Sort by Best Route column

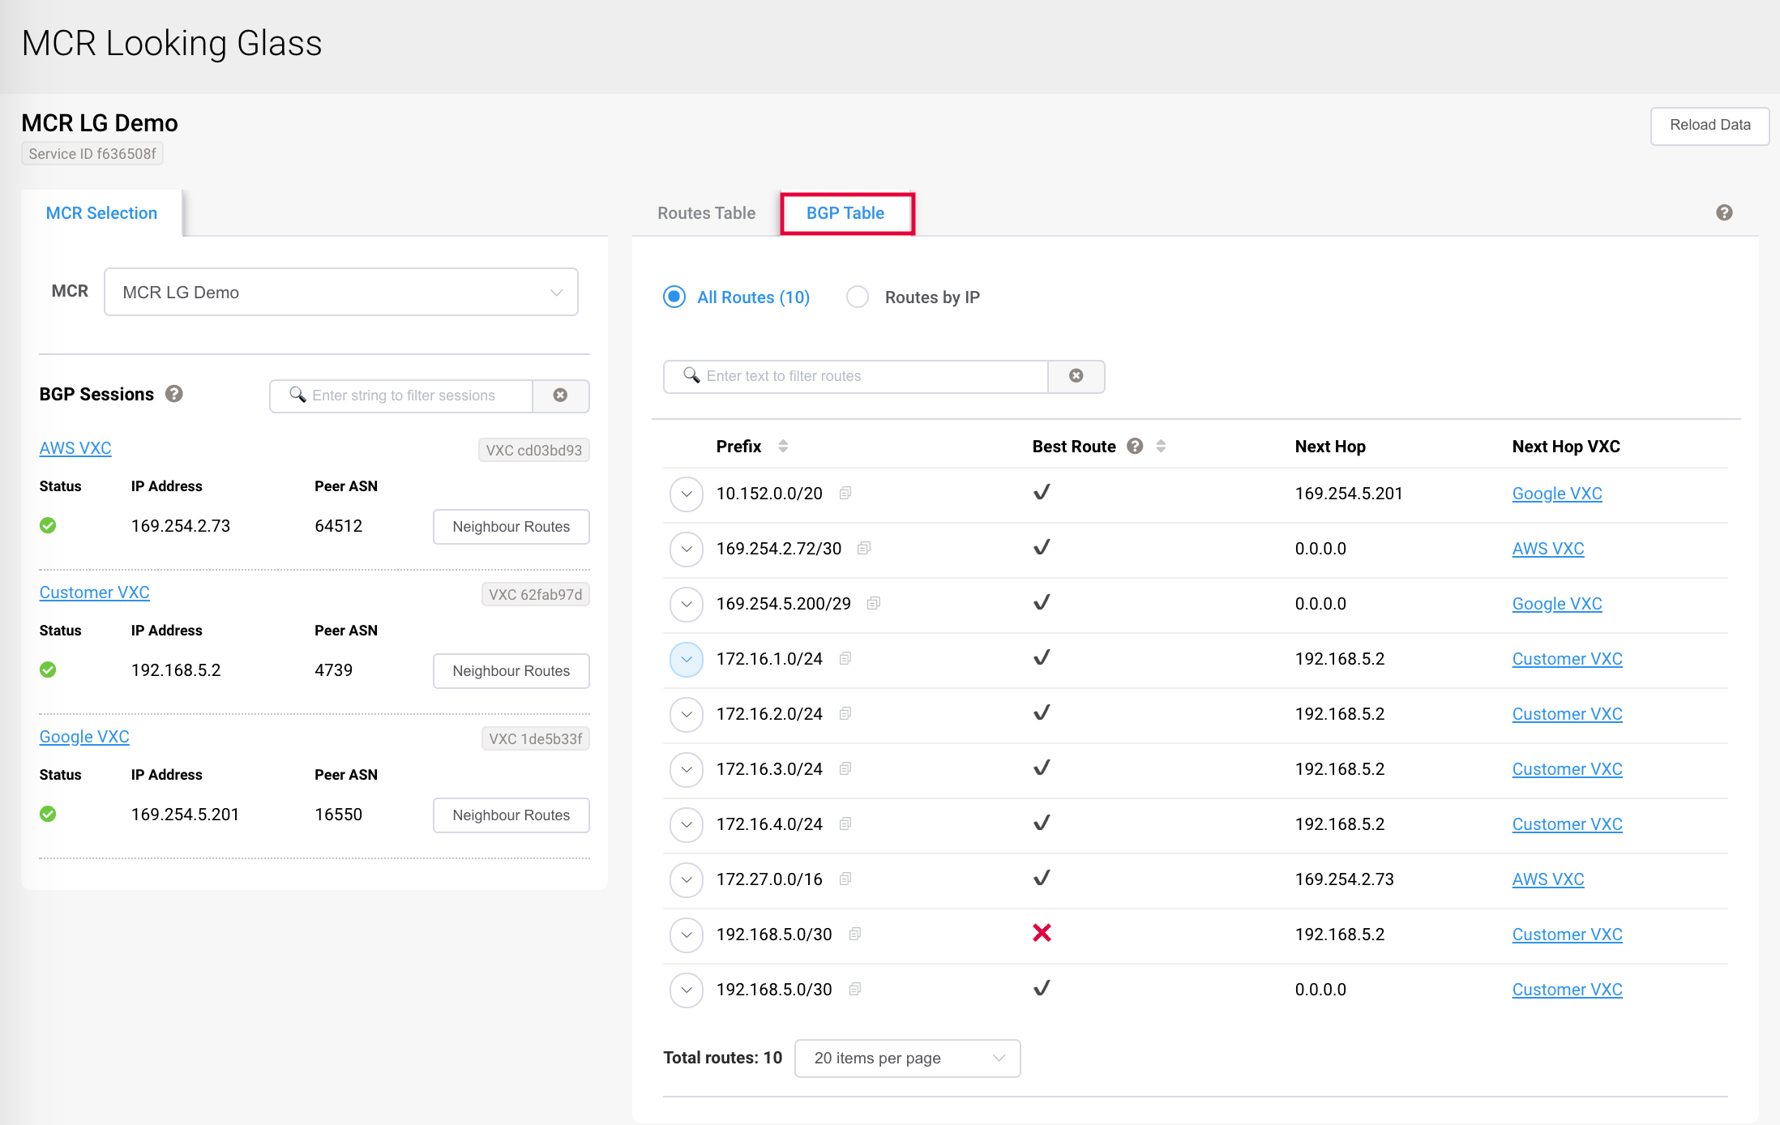[1161, 446]
